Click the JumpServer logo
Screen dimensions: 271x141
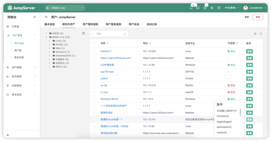(21, 8)
